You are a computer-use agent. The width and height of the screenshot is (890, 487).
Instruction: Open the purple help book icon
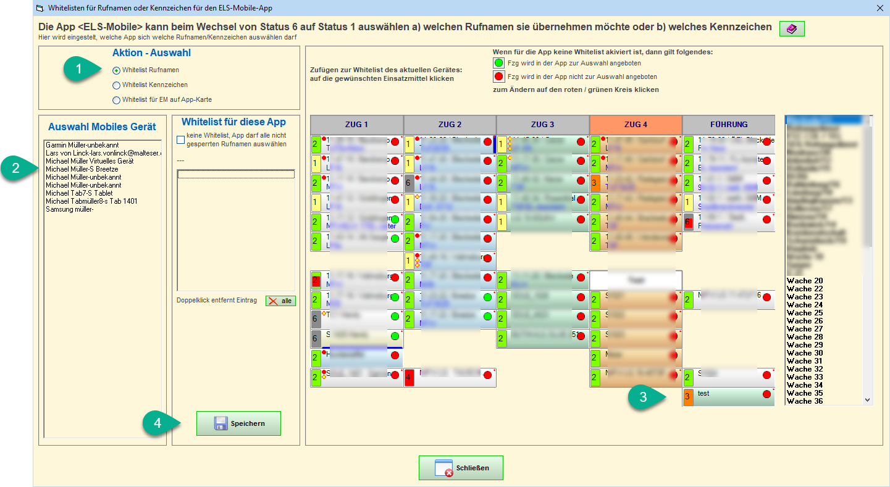click(791, 28)
